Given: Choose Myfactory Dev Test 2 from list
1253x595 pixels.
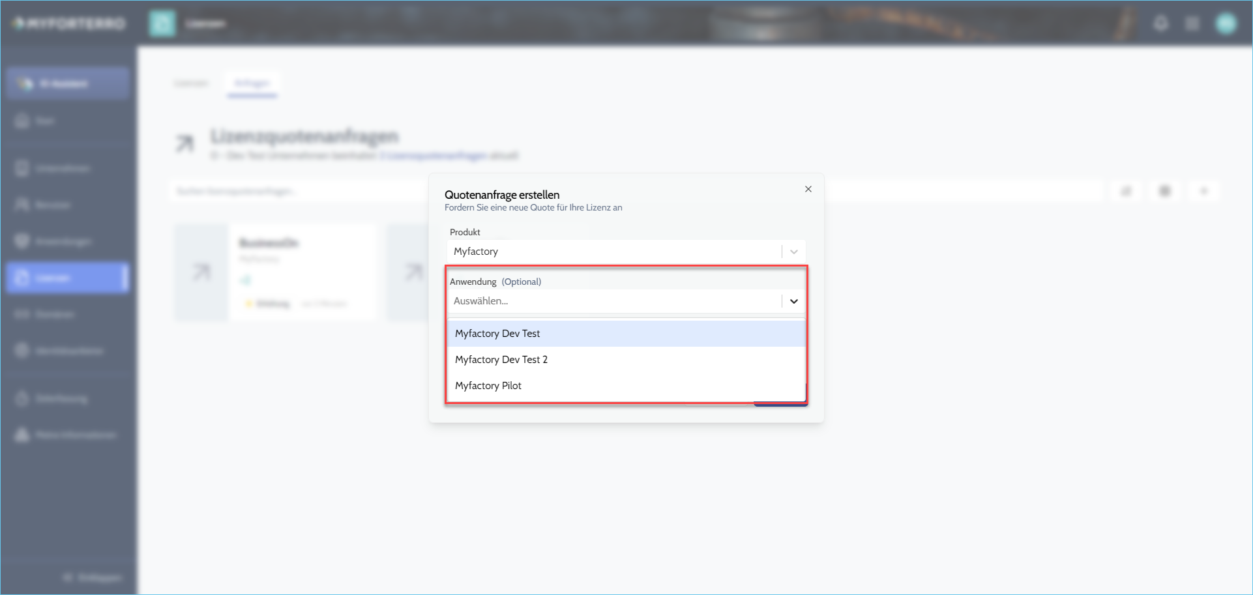Looking at the screenshot, I should tap(626, 360).
